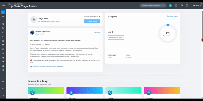203x101 pixels.
Task: Open the document page icon in sidebar
Action: point(3,58)
